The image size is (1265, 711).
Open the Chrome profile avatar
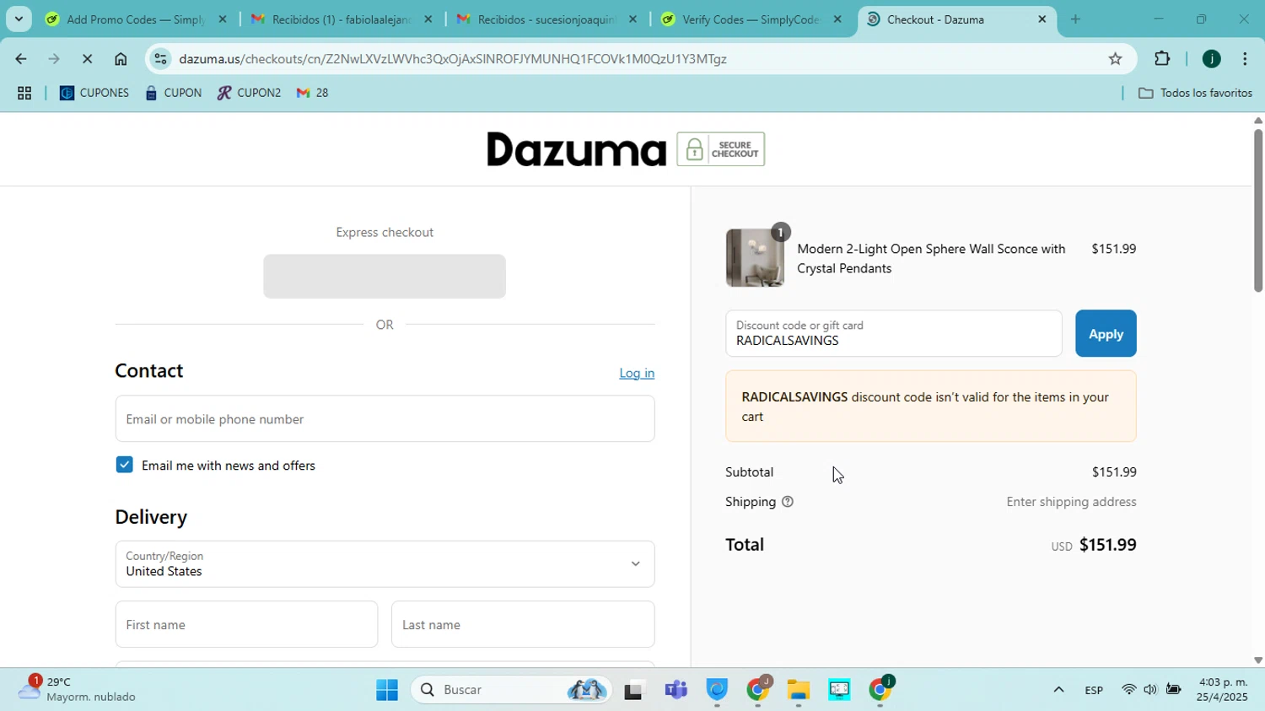pyautogui.click(x=1211, y=59)
